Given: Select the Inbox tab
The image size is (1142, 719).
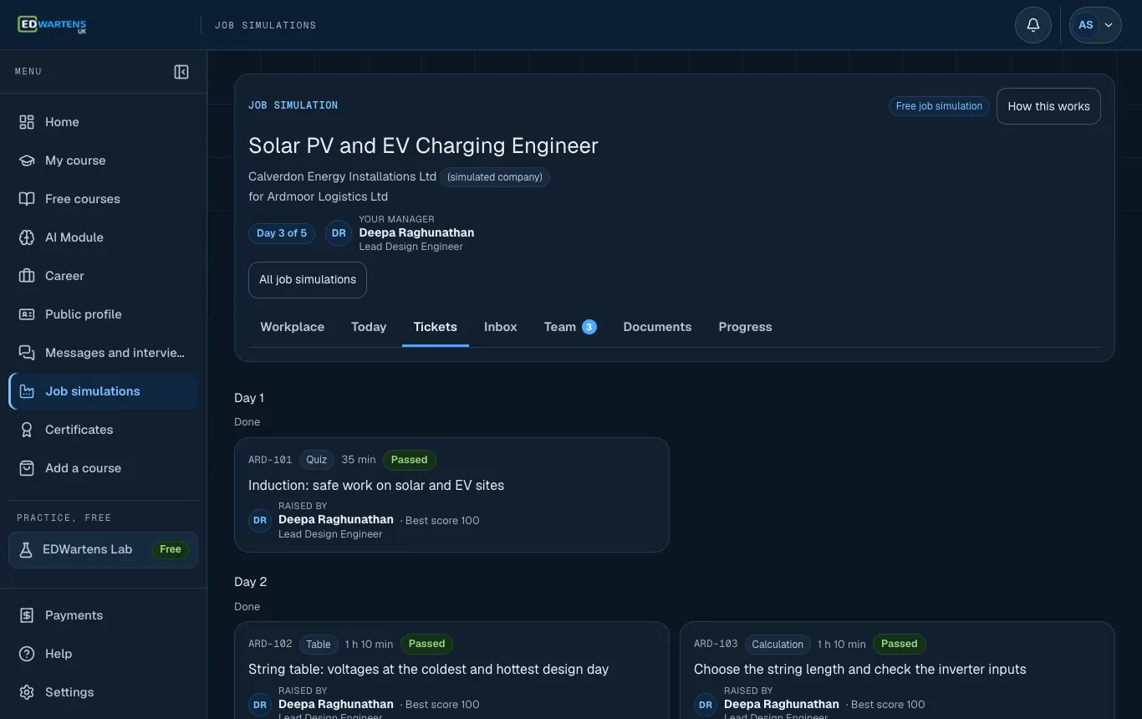Looking at the screenshot, I should coord(501,327).
